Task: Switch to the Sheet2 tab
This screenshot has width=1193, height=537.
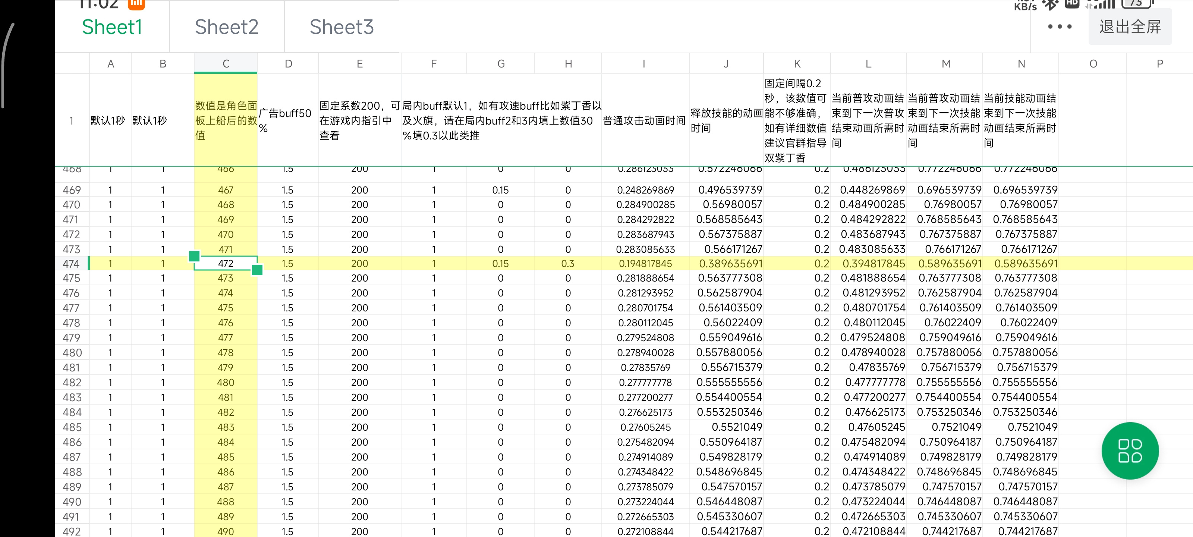Action: click(x=226, y=27)
